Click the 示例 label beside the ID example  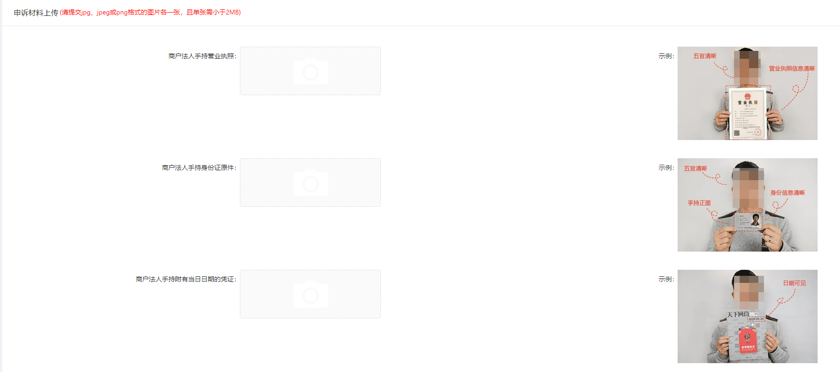click(x=666, y=168)
